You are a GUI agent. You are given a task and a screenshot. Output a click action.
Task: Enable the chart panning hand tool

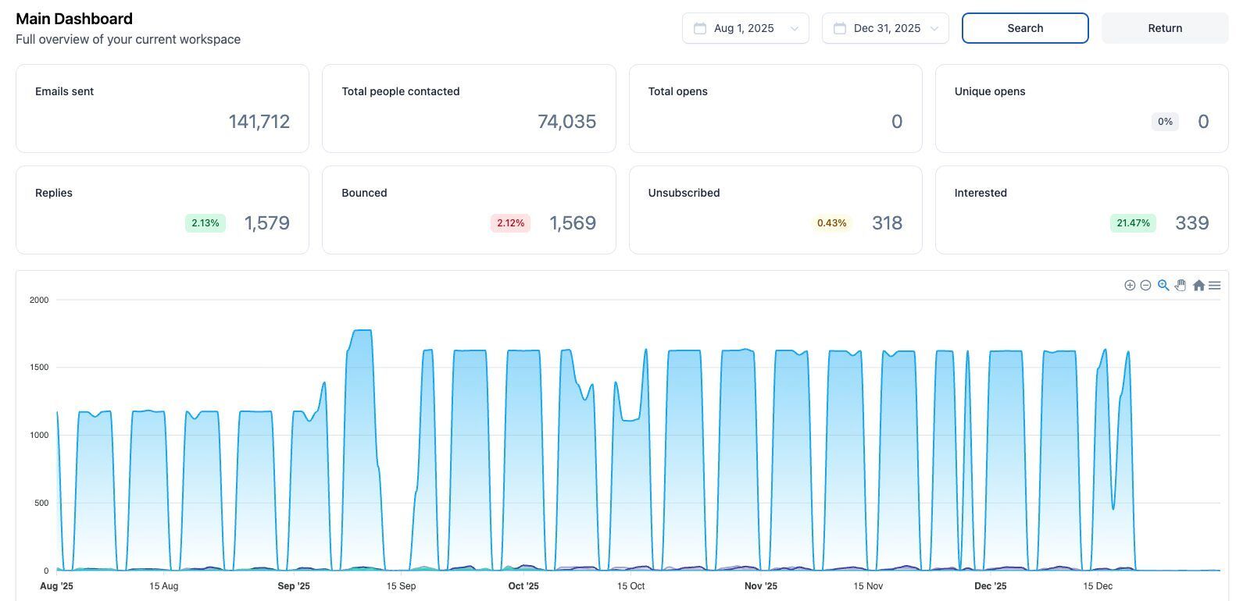tap(1181, 286)
